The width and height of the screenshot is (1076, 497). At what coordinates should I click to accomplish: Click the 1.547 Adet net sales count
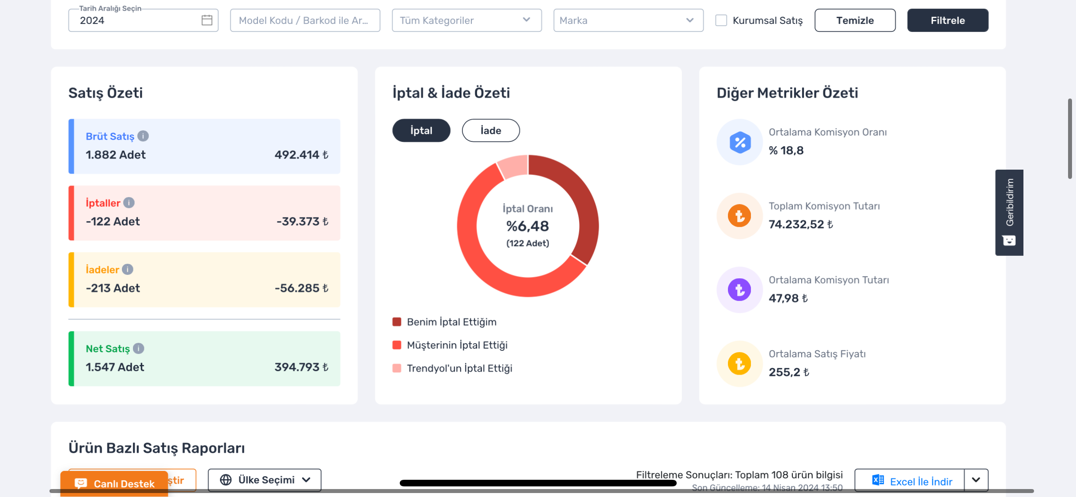point(115,368)
